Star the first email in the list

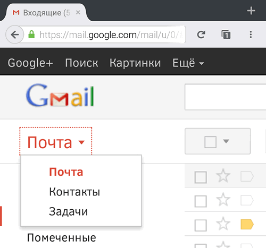(223, 176)
